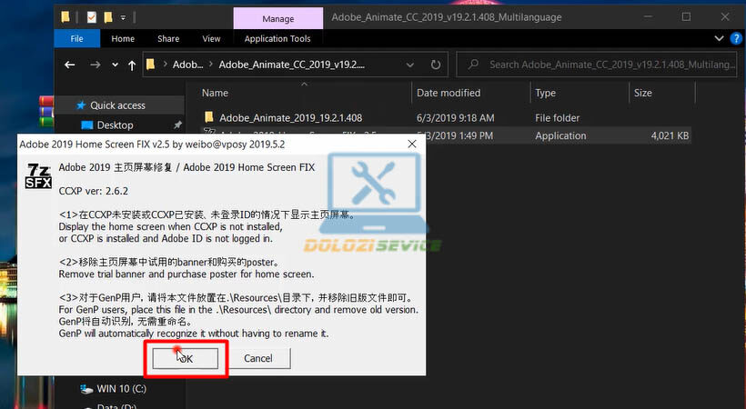Select the Adobe_Animate_2019_19.2.1.408 folder
This screenshot has height=409, width=746.
(x=290, y=117)
